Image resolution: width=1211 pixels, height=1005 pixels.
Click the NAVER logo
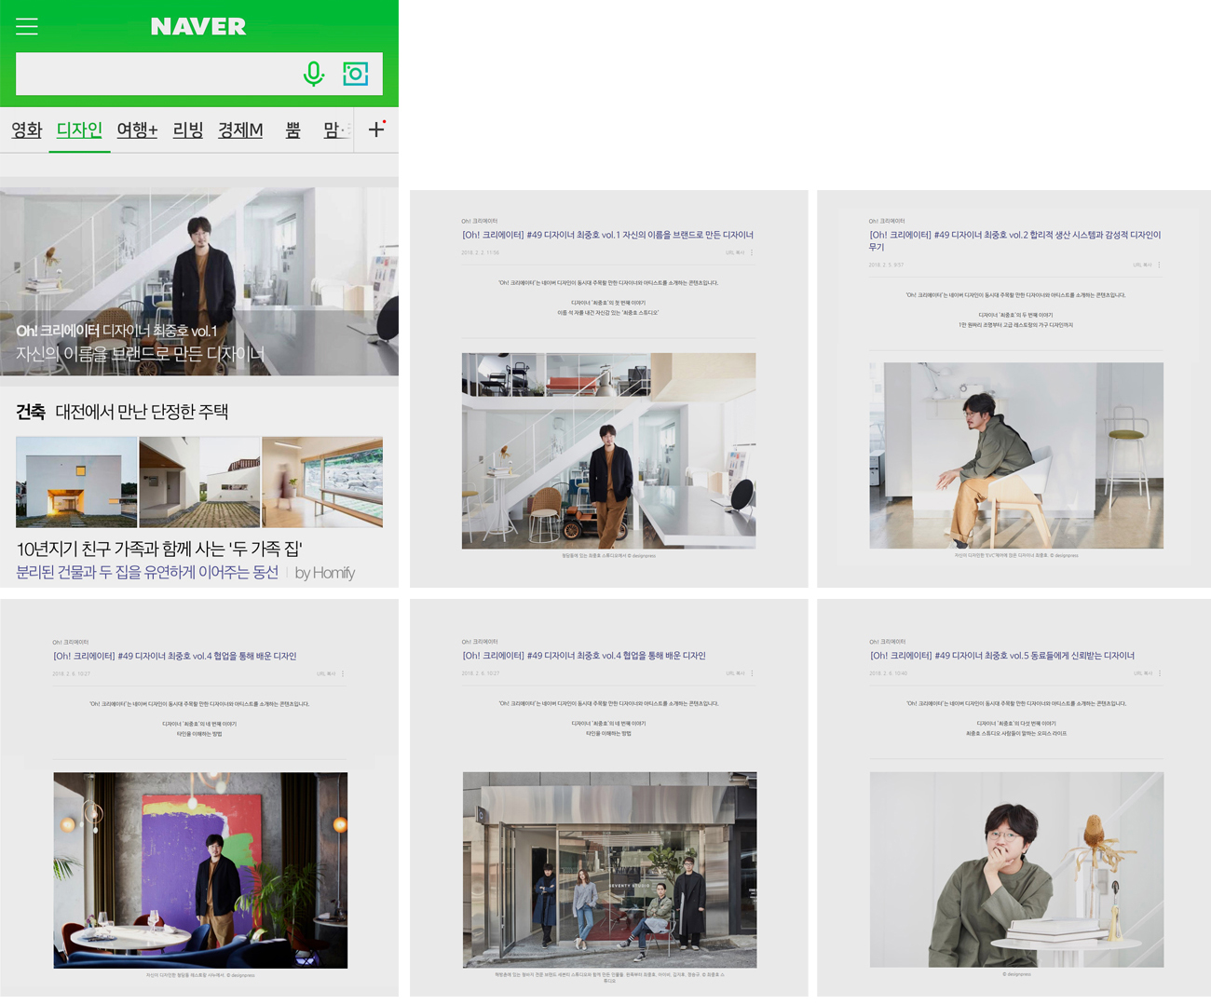198,26
